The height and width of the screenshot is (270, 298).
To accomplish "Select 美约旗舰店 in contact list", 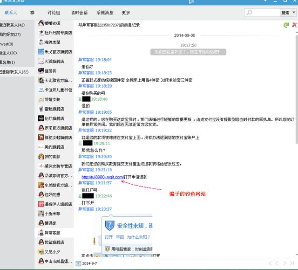I will point(54,147).
